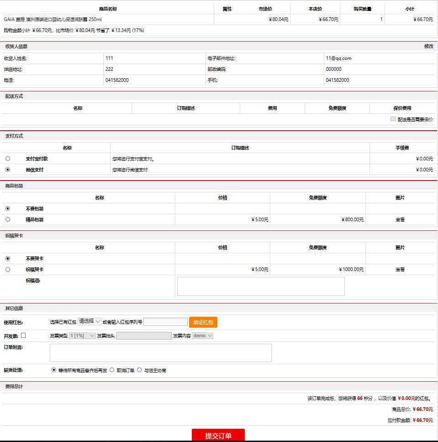
Task: Click the 详细地址 value 222
Action: [x=109, y=69]
